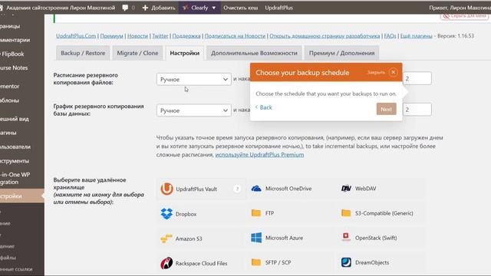This screenshot has height=276, width=491.
Task: Select the Amazon S3 icon
Action: [x=166, y=238]
